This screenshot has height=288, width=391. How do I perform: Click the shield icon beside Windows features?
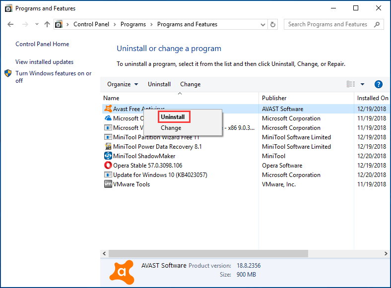[x=8, y=73]
